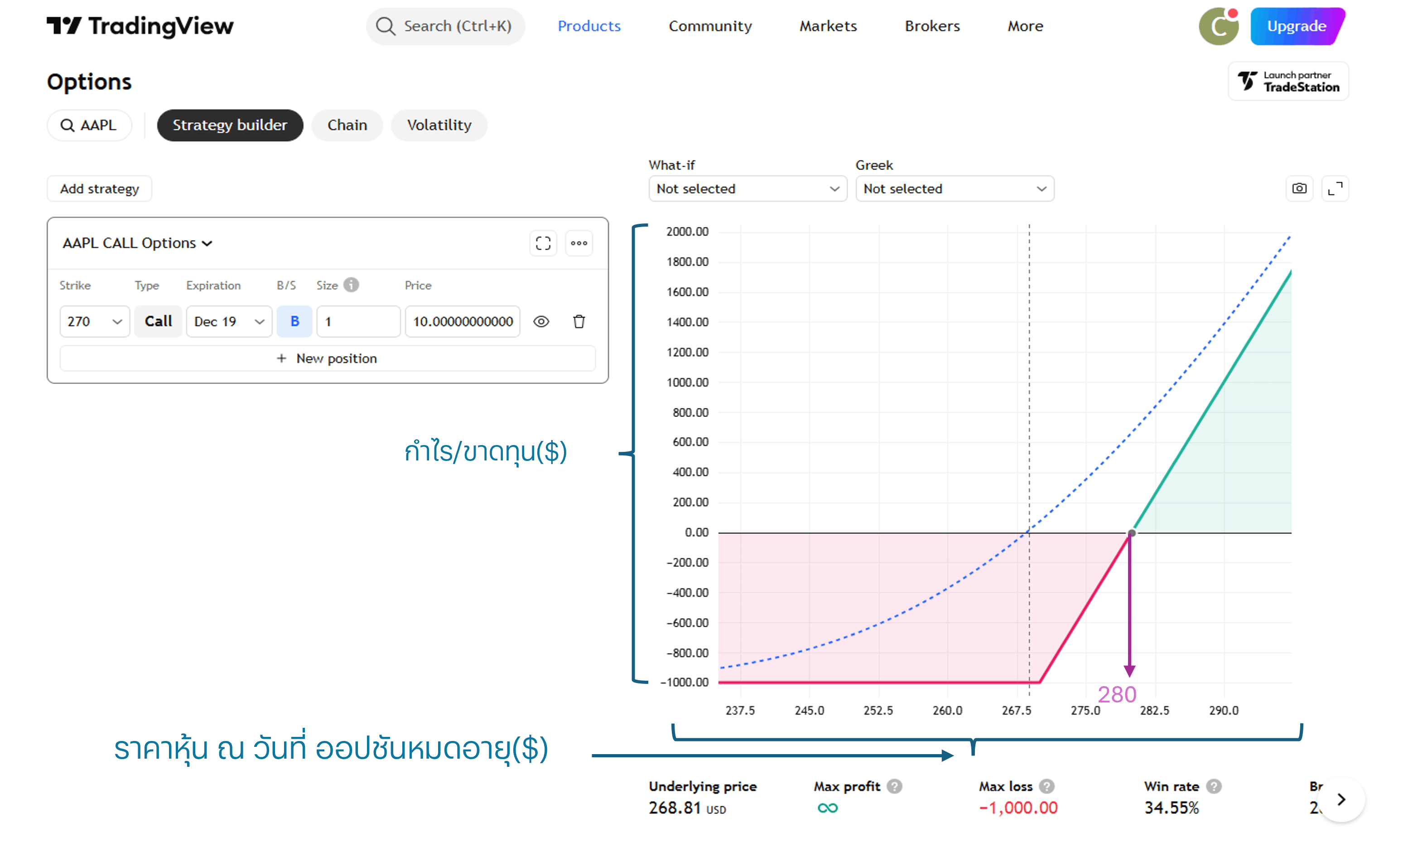This screenshot has width=1418, height=857.
Task: Click the Add strategy button
Action: point(100,189)
